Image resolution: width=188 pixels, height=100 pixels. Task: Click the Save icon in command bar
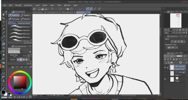coord(46,9)
